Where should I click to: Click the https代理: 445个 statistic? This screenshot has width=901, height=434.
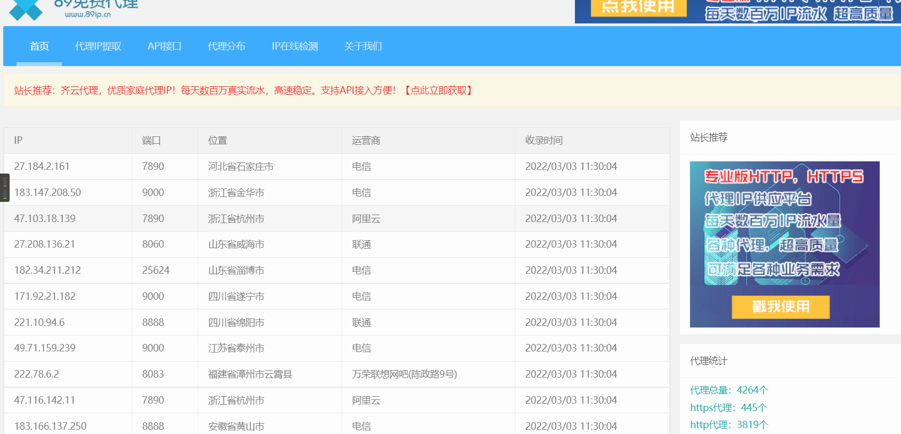[728, 408]
